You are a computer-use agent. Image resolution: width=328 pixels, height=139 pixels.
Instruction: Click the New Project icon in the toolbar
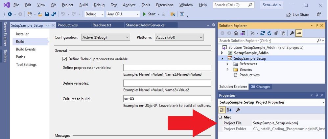[30, 14]
